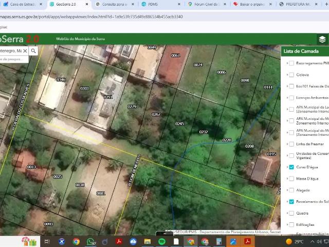Viewport: 329px width, 247px height.
Task: Click lot label 0245 on map
Action: [179, 123]
